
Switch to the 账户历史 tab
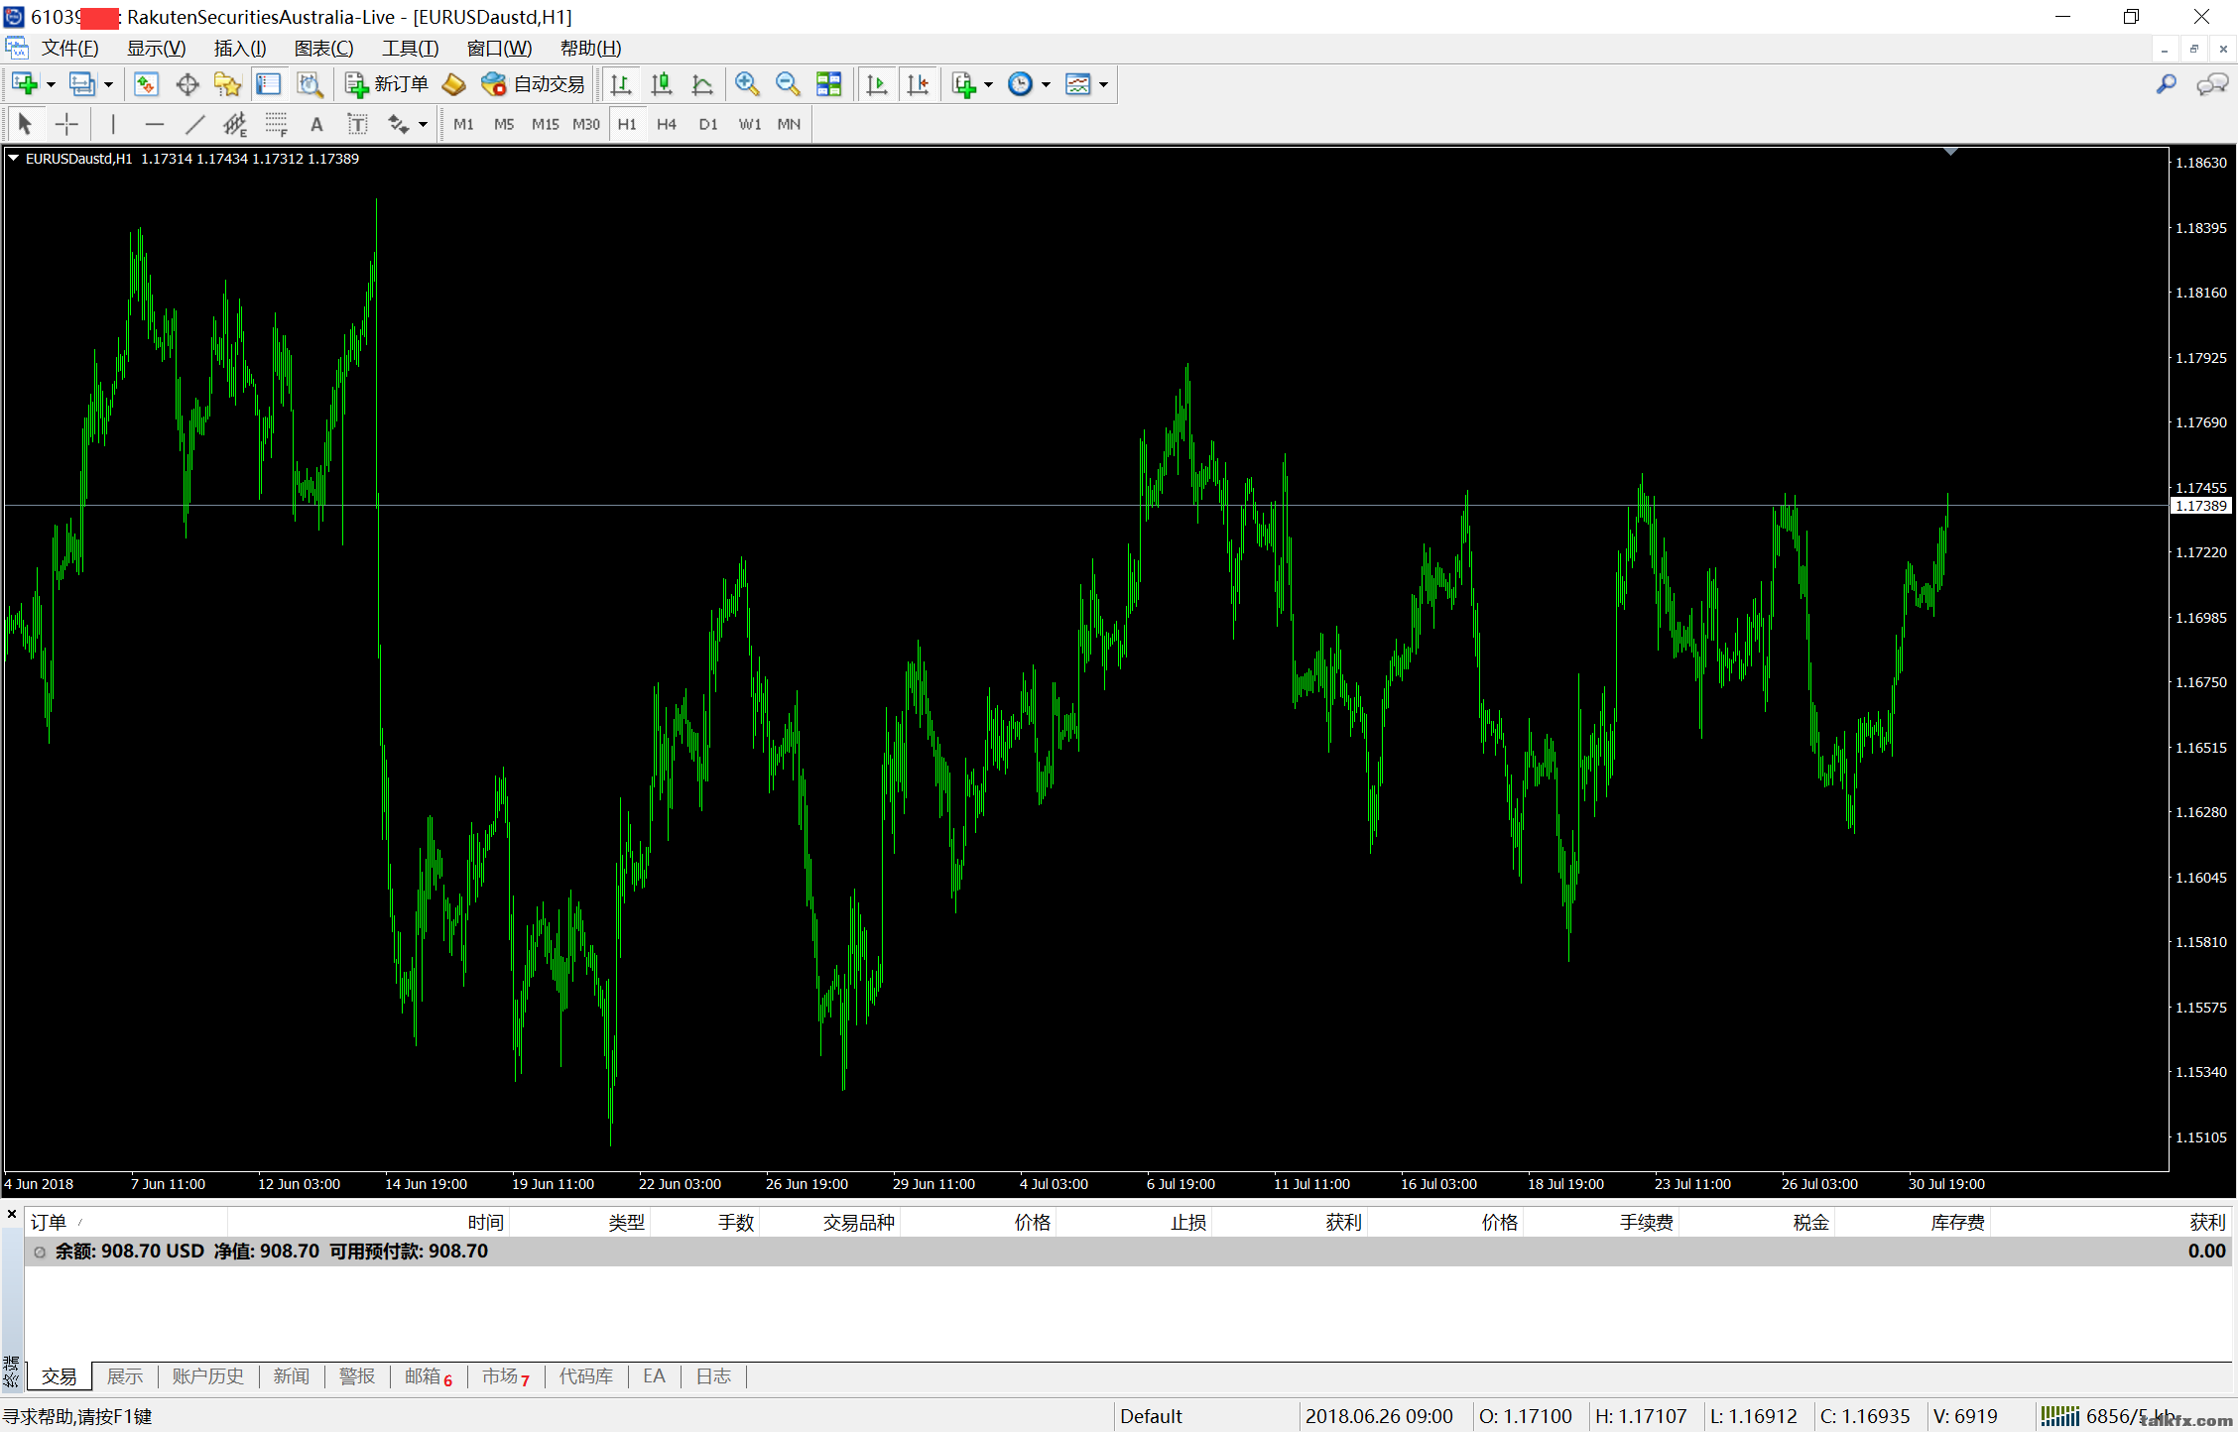(x=207, y=1376)
